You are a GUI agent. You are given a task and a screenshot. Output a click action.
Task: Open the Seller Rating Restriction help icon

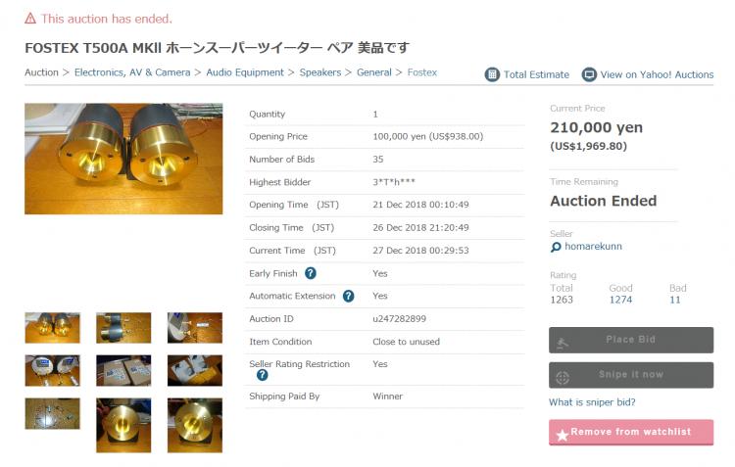[x=263, y=375]
